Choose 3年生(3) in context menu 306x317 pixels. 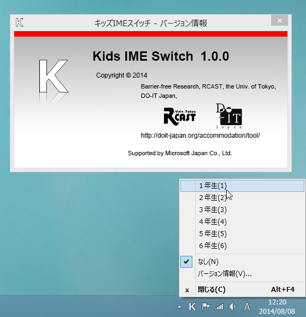242,209
